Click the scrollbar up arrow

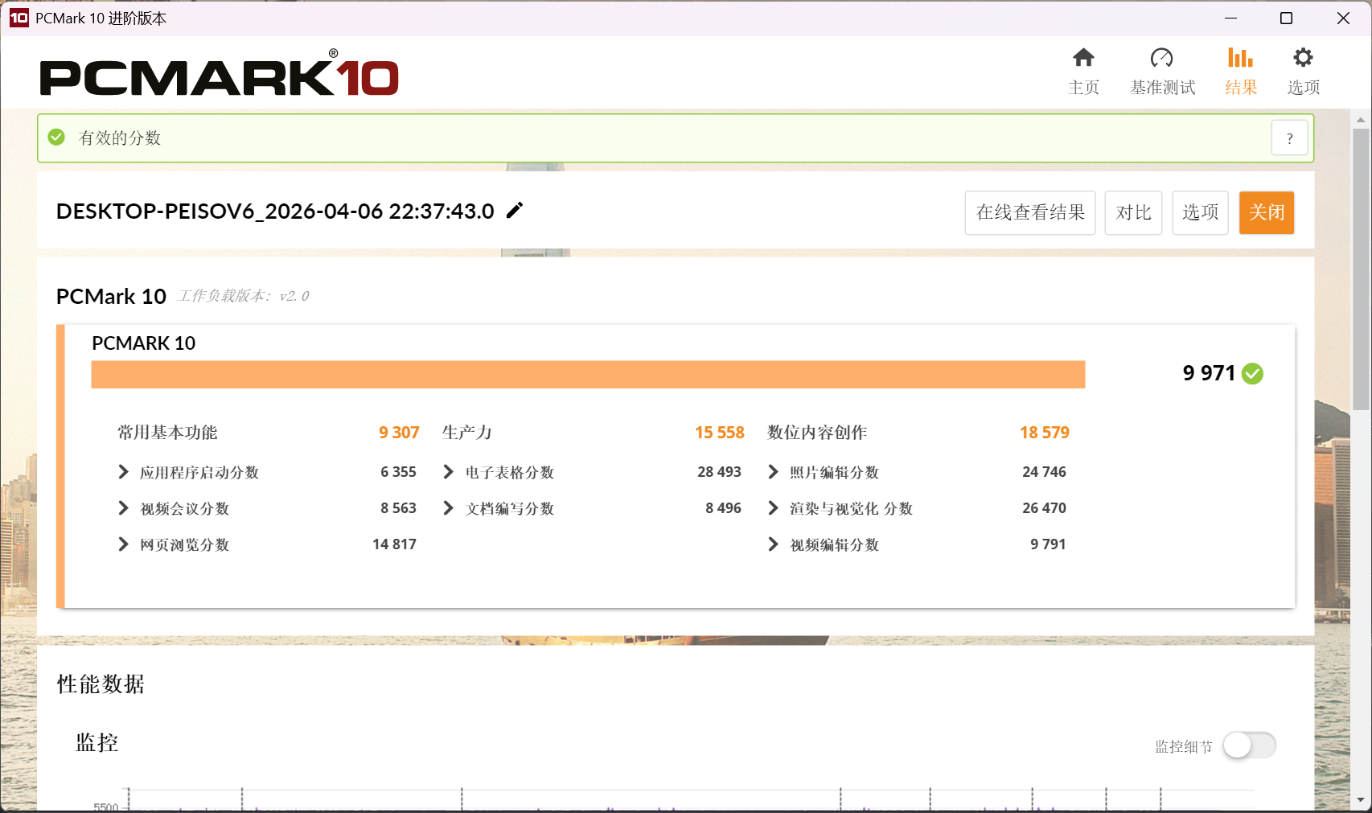1361,120
